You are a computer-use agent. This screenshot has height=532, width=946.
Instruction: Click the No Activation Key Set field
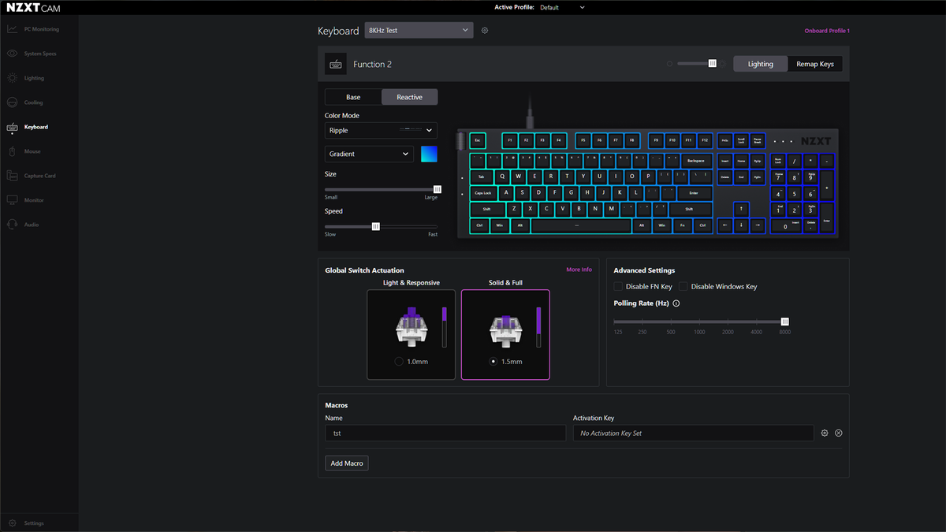(694, 433)
